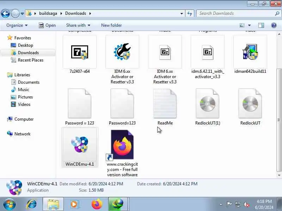
Task: Switch to Internet Download Manager taskbar icon
Action: pyautogui.click(x=118, y=204)
